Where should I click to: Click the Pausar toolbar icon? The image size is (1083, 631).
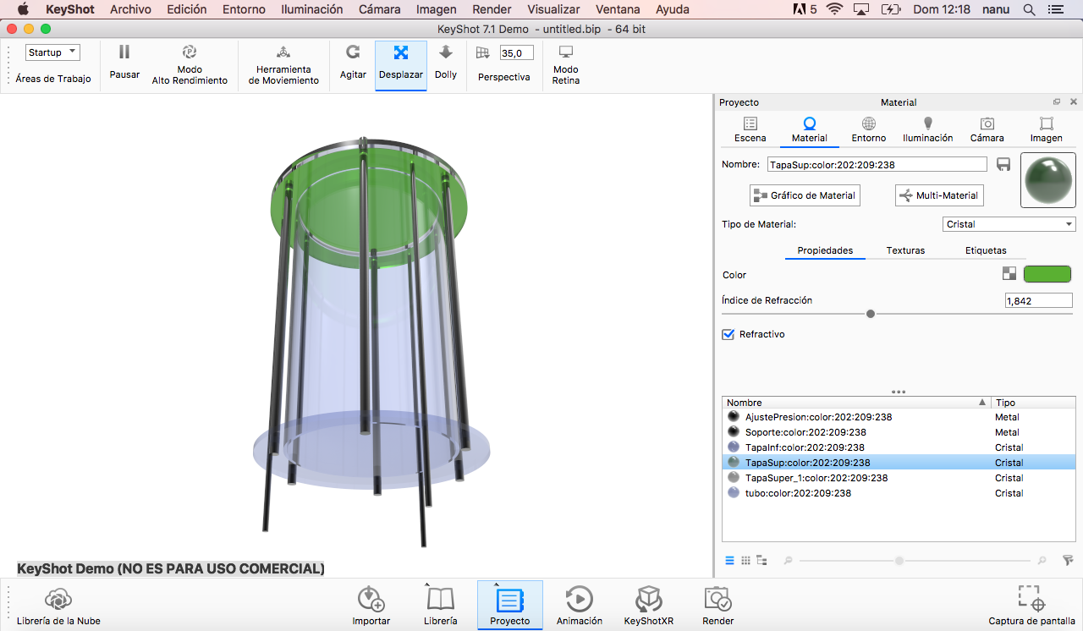click(x=124, y=53)
